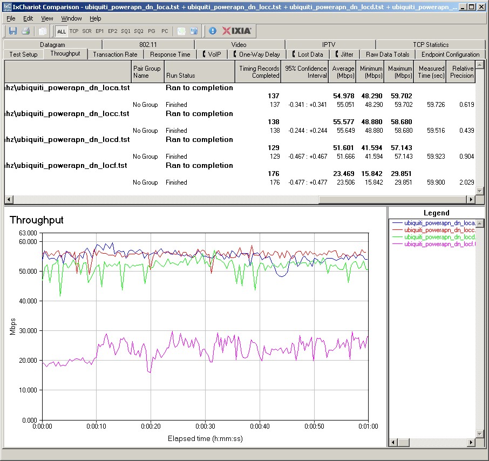
Task: Open the File menu
Action: (11, 18)
